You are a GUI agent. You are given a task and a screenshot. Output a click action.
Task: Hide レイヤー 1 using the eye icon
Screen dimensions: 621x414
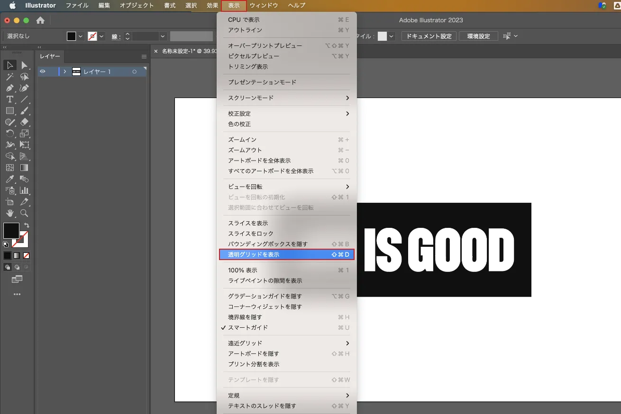coord(43,72)
